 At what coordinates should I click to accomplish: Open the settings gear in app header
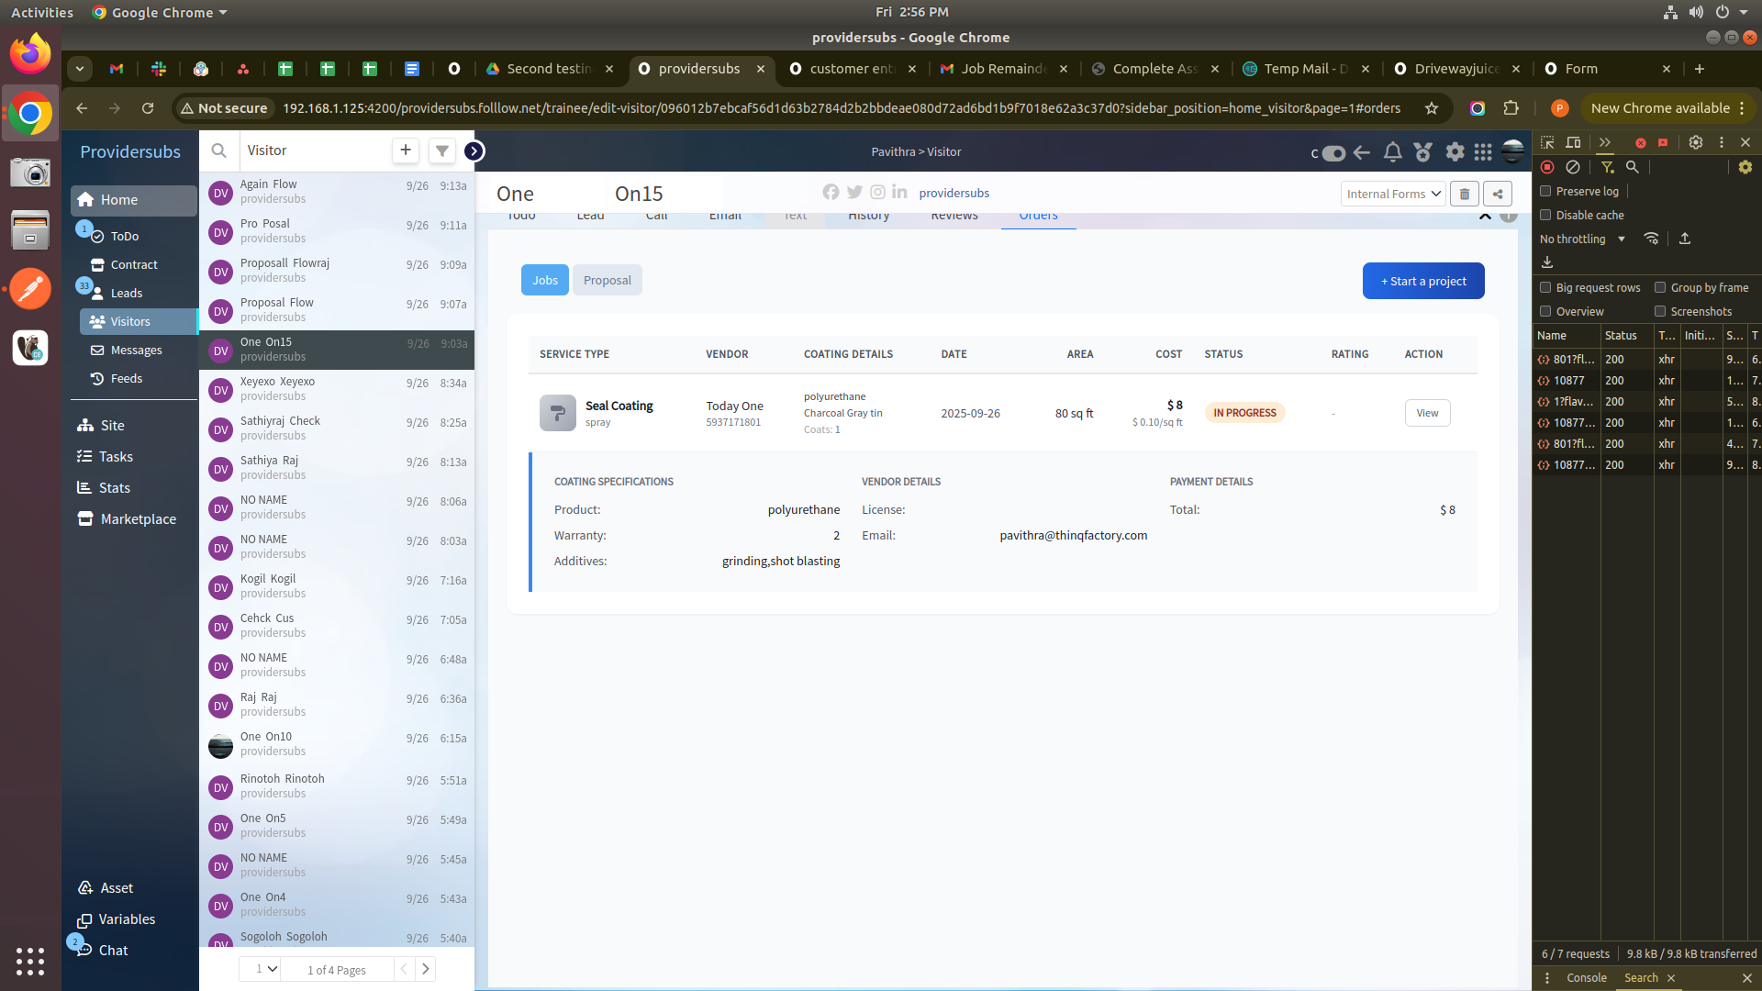pyautogui.click(x=1455, y=152)
